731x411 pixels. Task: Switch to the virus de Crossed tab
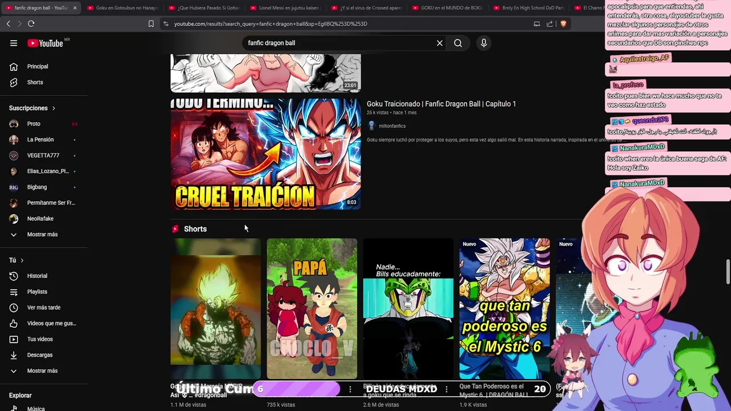coord(366,8)
